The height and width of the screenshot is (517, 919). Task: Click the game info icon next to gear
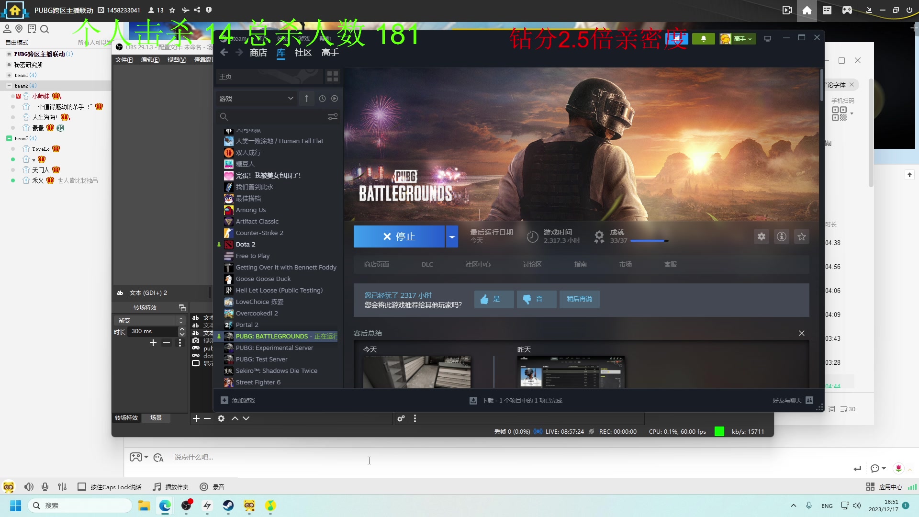(781, 236)
